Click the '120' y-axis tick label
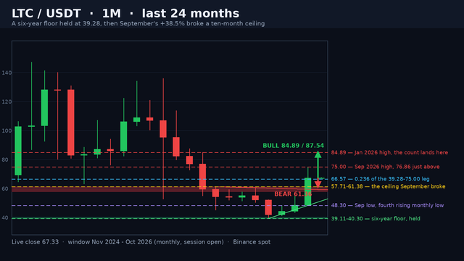464x261 pixels. pyautogui.click(x=7, y=101)
